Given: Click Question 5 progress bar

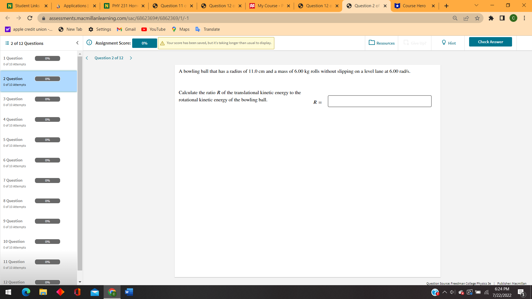Looking at the screenshot, I should (47, 140).
